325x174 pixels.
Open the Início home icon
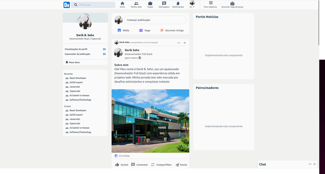(x=122, y=4)
